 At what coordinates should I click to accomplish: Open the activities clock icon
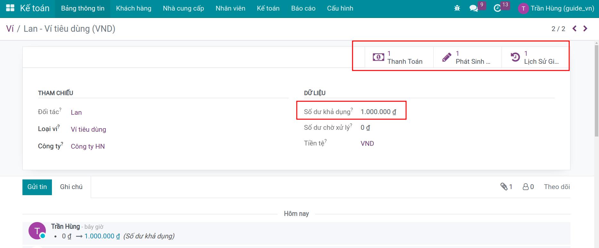click(x=497, y=8)
